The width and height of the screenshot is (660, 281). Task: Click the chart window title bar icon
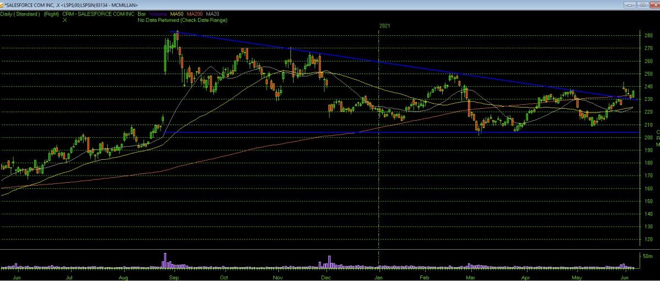(x=3, y=4)
